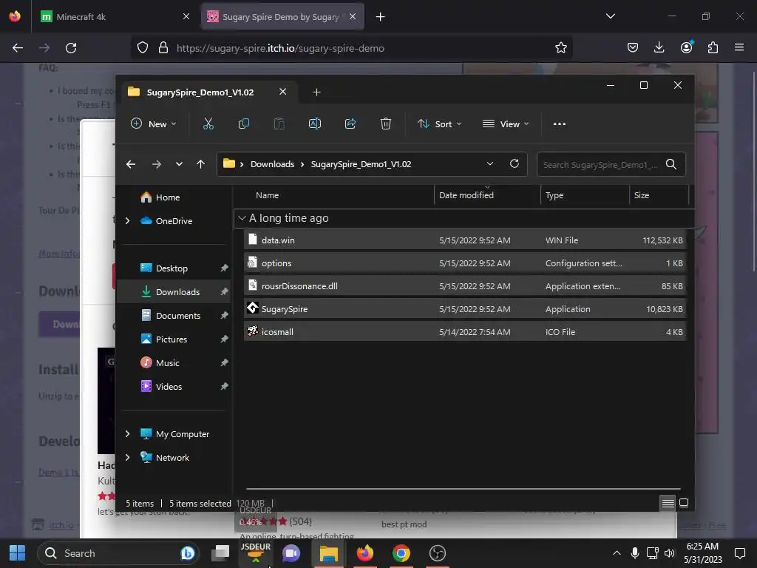
Task: Open Videos in the navigation pane
Action: [169, 386]
